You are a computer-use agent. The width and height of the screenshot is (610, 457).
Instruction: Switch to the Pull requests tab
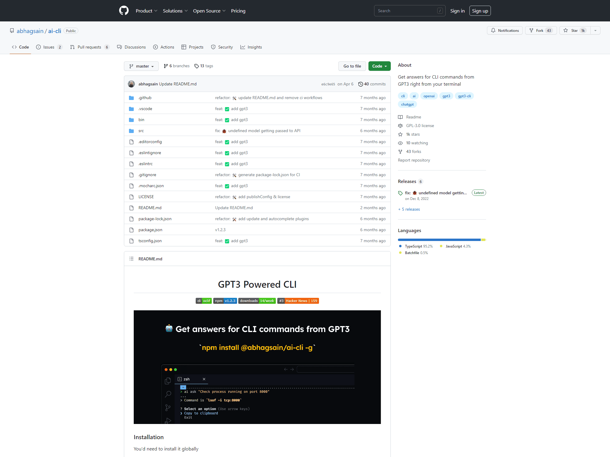[90, 47]
